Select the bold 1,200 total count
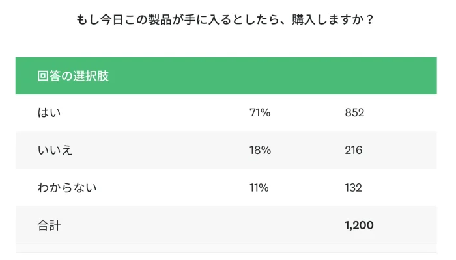 click(x=359, y=226)
